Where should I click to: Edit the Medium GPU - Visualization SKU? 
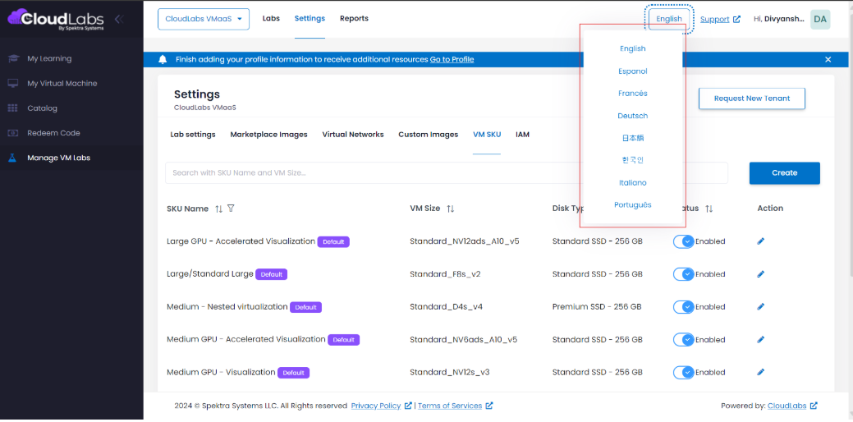tap(760, 372)
